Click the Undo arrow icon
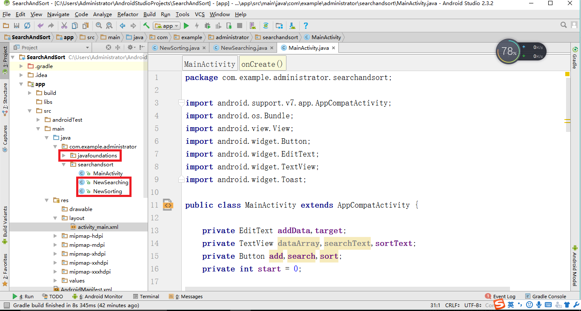The width and height of the screenshot is (581, 311). tap(40, 26)
